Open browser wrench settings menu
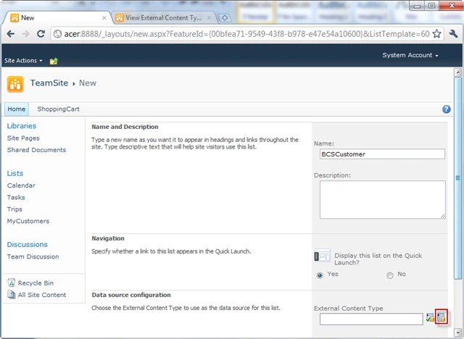 (453, 34)
